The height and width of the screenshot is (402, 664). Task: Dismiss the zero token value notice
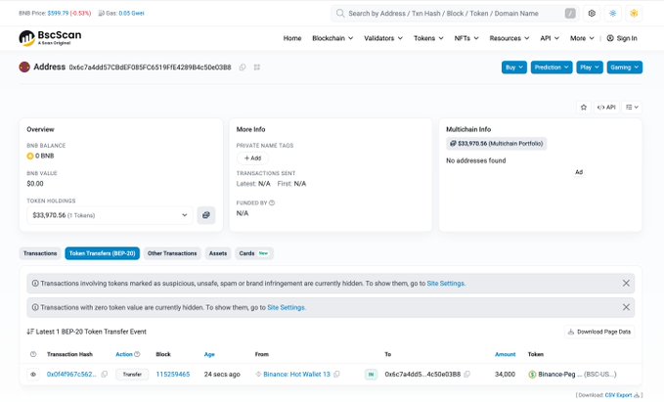[x=626, y=307]
